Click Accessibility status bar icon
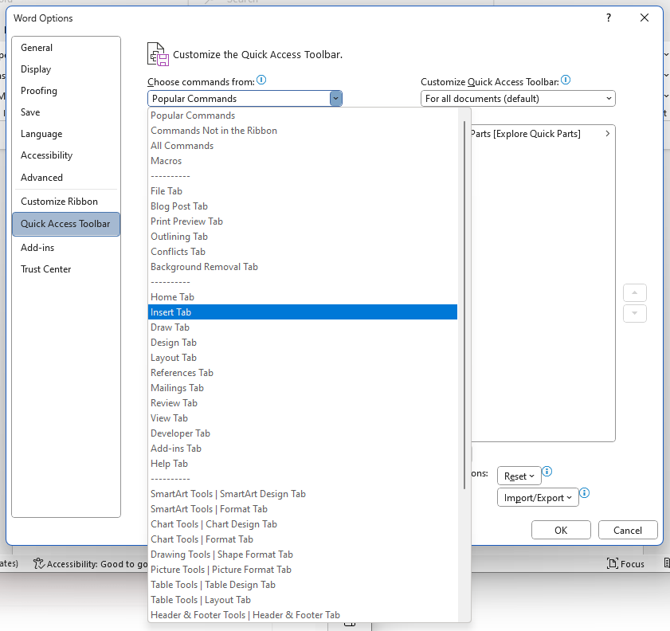The height and width of the screenshot is (631, 670). pos(39,563)
